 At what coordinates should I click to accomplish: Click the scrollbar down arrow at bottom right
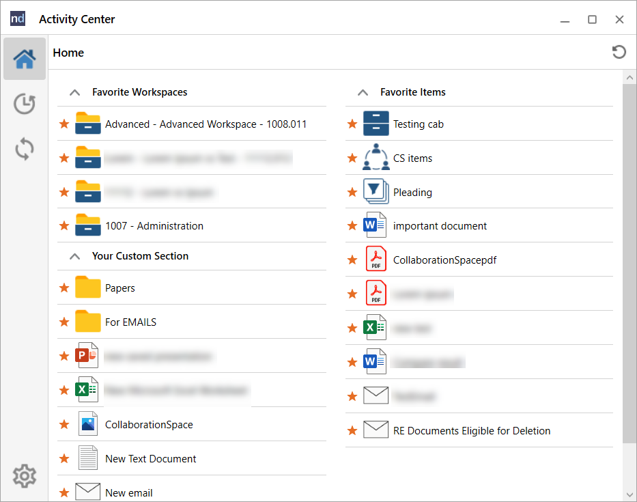(629, 494)
